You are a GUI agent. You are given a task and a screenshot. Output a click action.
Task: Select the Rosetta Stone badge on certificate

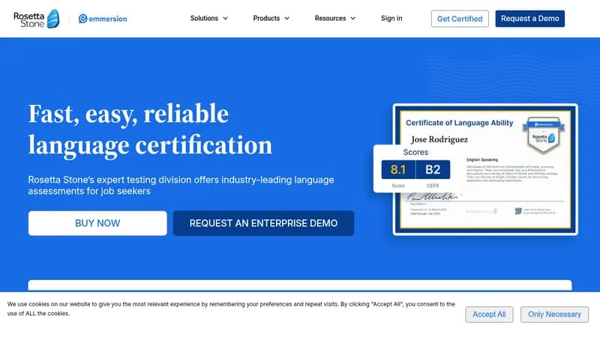[543, 136]
